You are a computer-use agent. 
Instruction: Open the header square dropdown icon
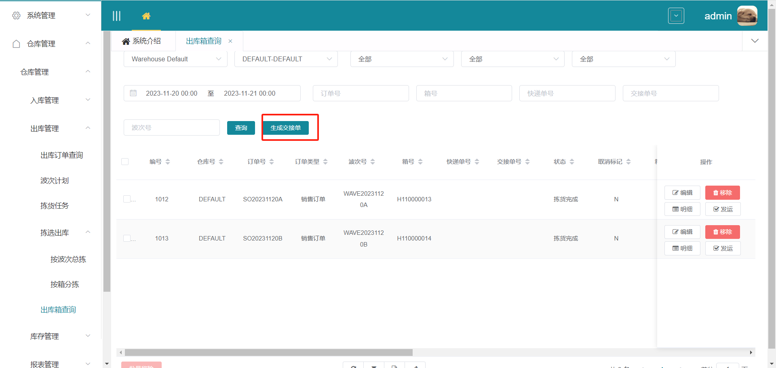[x=676, y=16]
